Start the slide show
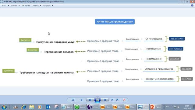 tap(97, 100)
